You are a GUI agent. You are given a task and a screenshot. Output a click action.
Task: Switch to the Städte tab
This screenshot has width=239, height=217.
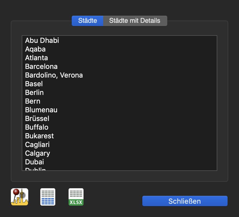tap(87, 21)
